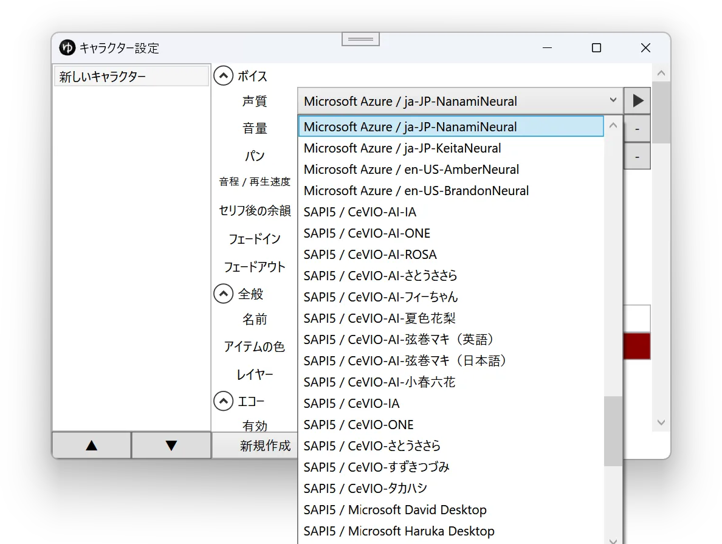Select 新しいキャラクター in character list
Image resolution: width=722 pixels, height=544 pixels.
pyautogui.click(x=131, y=77)
